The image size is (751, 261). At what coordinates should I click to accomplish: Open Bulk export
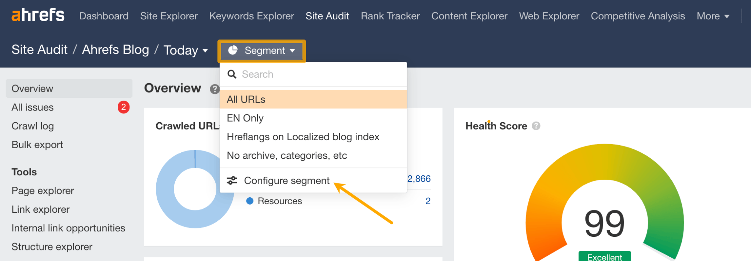tap(37, 145)
